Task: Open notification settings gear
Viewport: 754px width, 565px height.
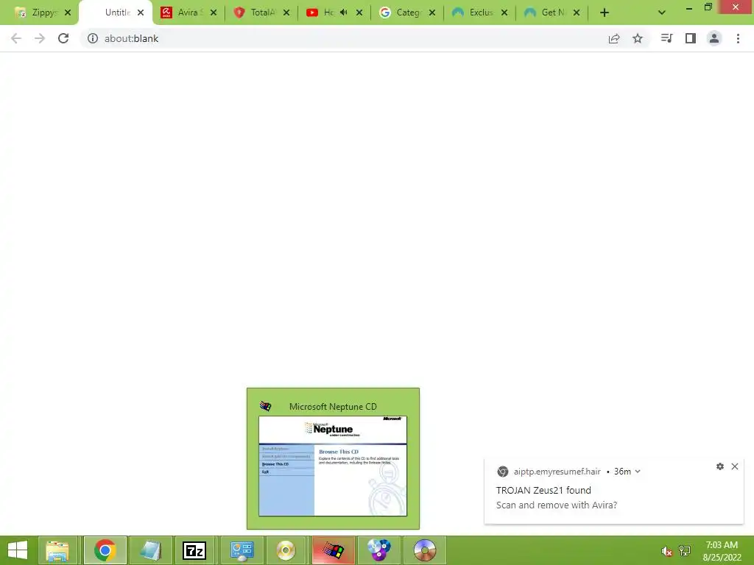Action: [720, 466]
